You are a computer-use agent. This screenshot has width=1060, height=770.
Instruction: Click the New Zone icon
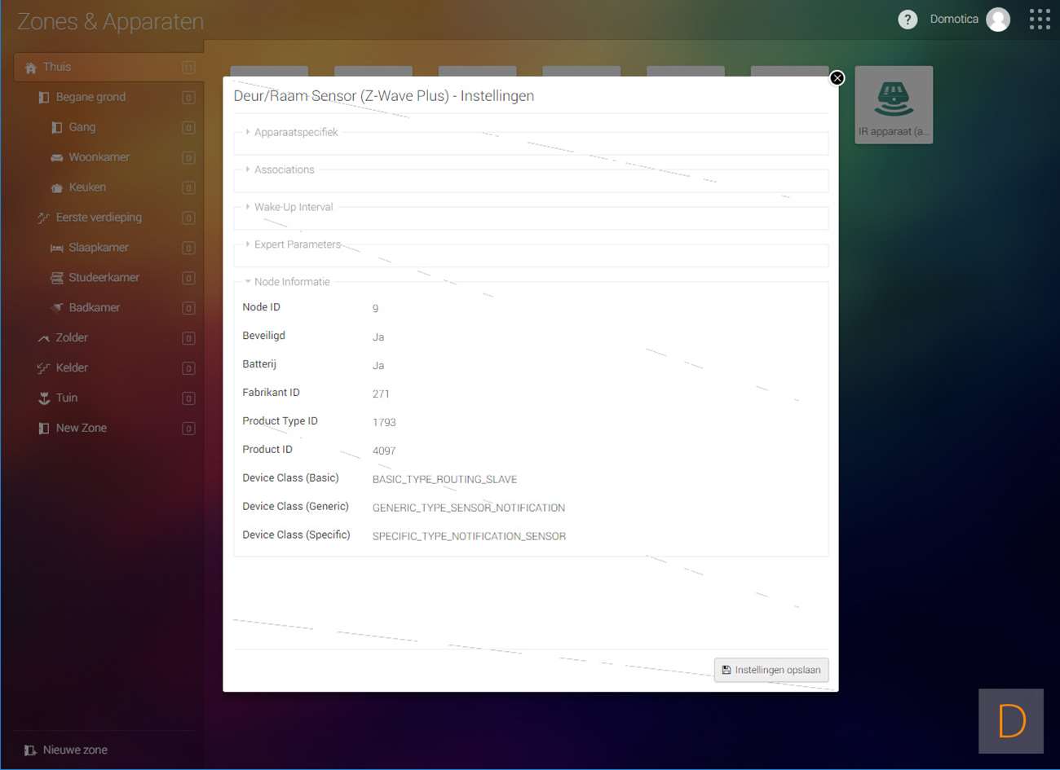(44, 429)
